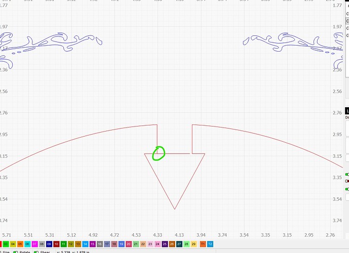
Task: Select the T1 tool layer
Action: click(x=203, y=244)
